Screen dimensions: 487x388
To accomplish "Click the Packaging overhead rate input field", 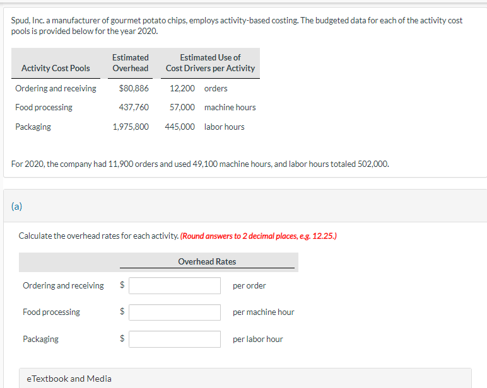I will tap(175, 339).
